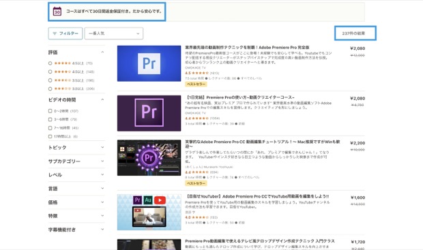Select the 3.5以上 rating radio button
423x250 pixels.
[50, 80]
